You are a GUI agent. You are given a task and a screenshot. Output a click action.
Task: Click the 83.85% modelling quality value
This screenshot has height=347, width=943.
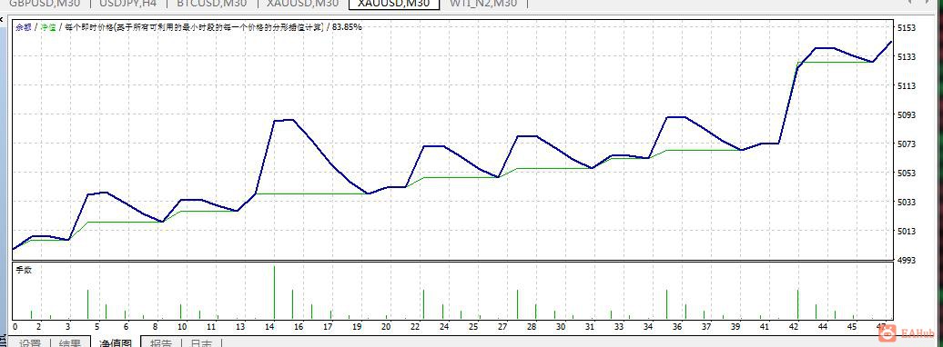tap(347, 27)
